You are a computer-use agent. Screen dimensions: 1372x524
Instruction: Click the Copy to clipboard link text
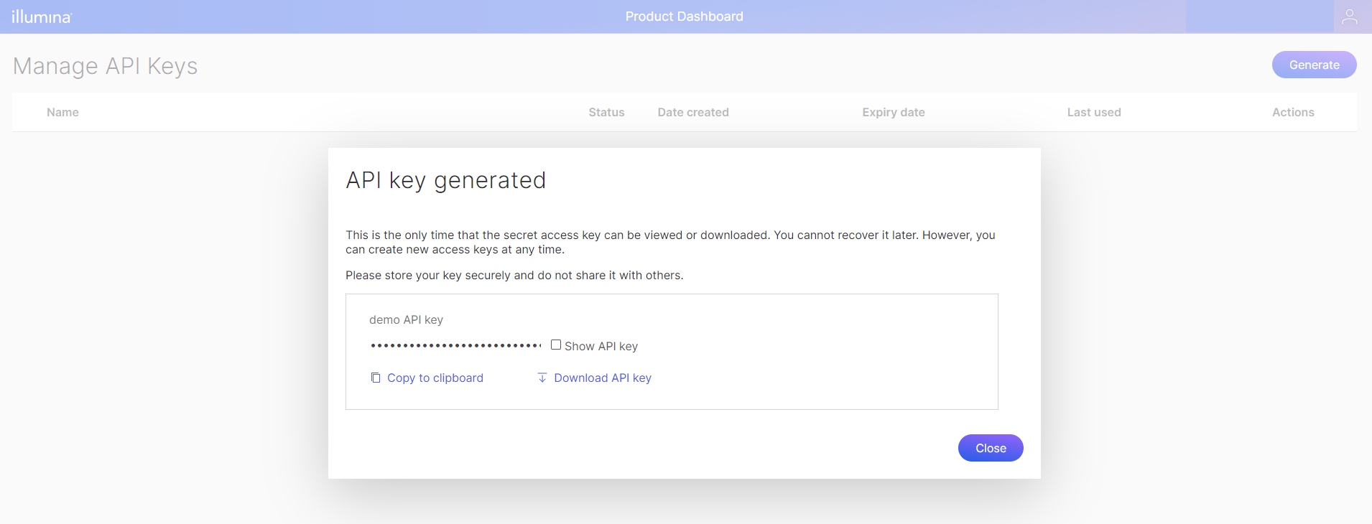(435, 378)
